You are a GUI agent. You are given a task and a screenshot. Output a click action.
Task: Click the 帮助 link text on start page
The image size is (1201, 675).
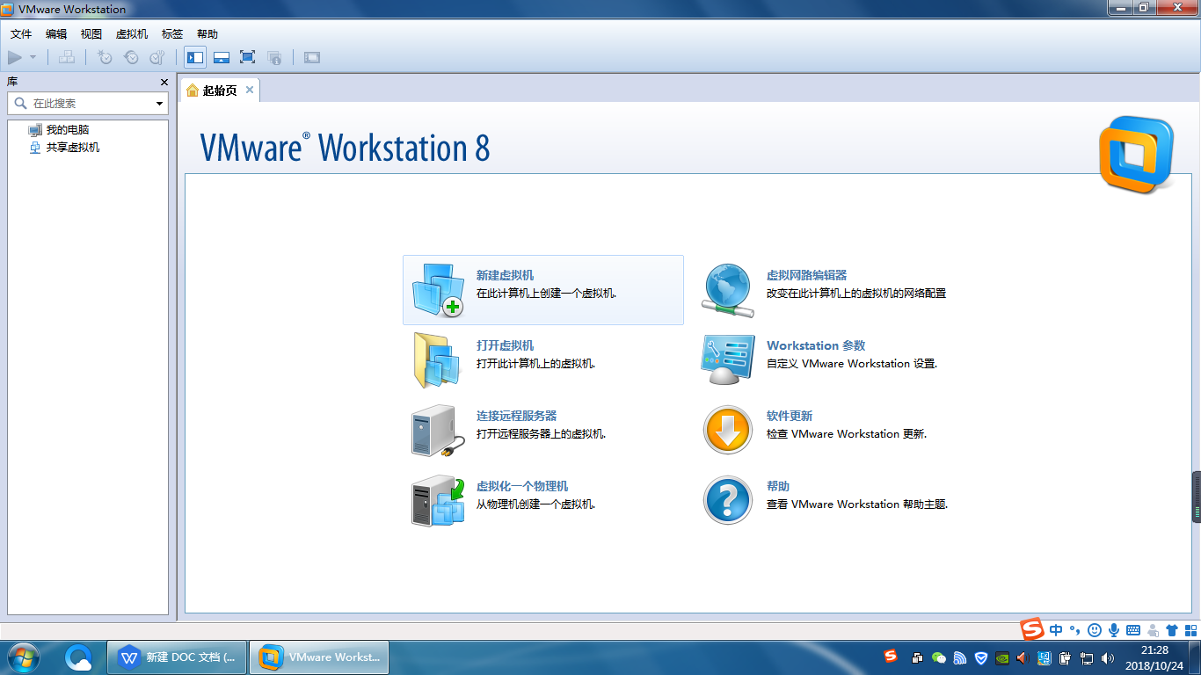coord(778,486)
